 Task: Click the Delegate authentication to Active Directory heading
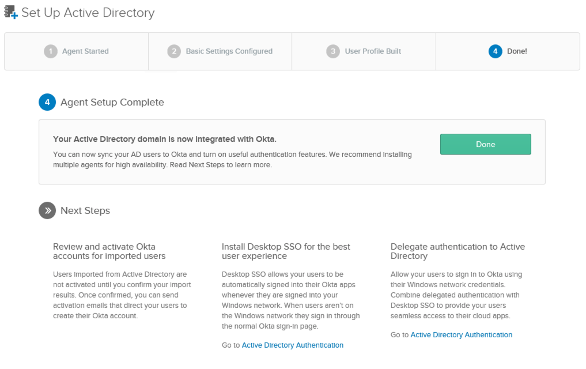click(458, 251)
